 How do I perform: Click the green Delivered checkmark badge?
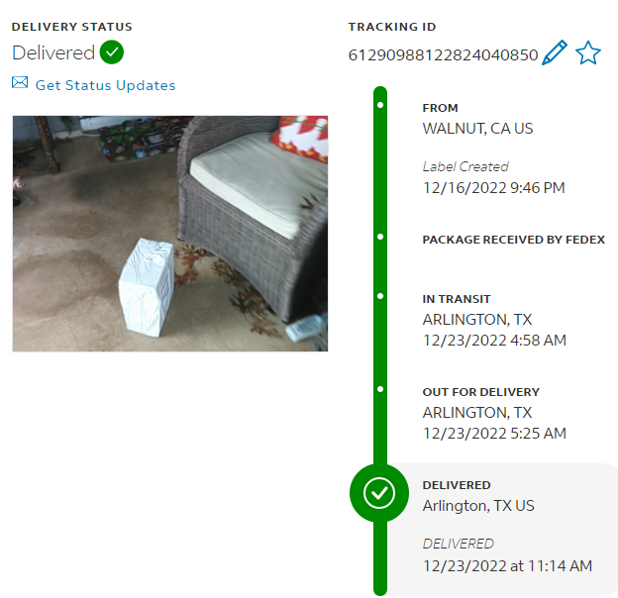coord(112,52)
